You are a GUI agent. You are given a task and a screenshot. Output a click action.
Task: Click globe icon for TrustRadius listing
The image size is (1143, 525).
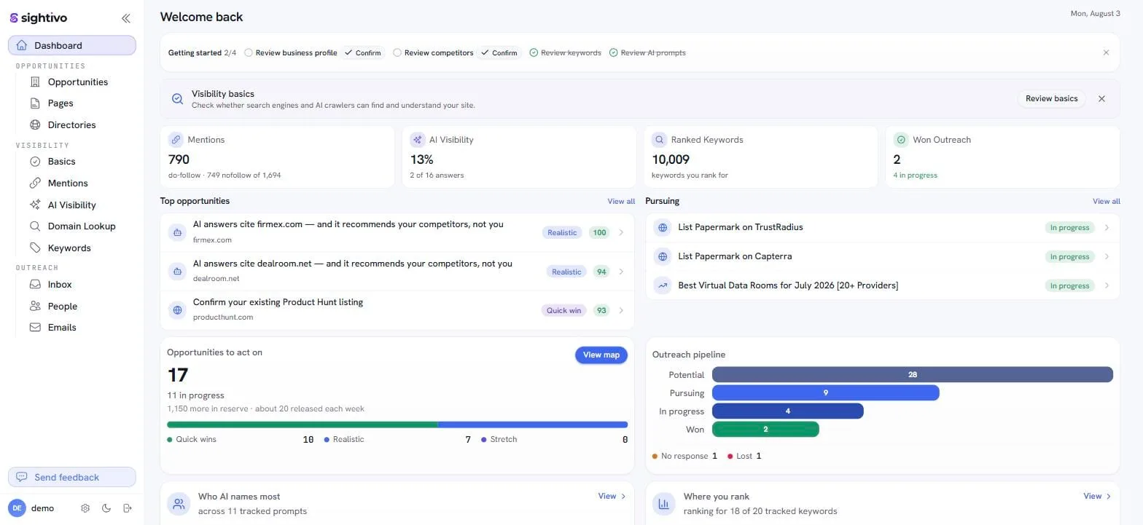pos(662,227)
